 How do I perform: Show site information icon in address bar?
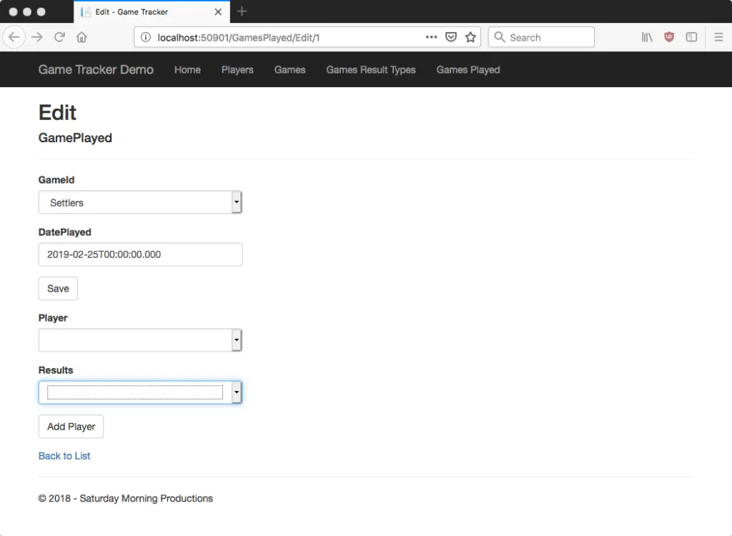pyautogui.click(x=146, y=37)
